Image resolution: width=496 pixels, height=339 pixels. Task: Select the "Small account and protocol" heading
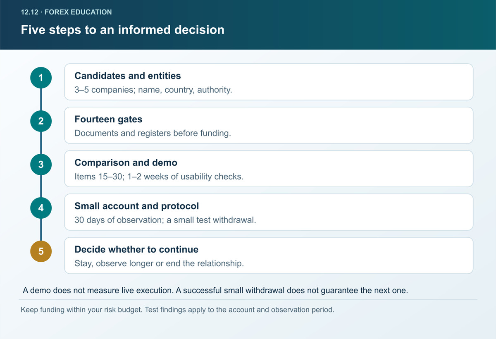pos(137,206)
